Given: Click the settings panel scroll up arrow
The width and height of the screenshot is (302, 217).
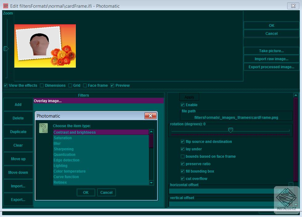Looking at the screenshot, I should [x=296, y=95].
